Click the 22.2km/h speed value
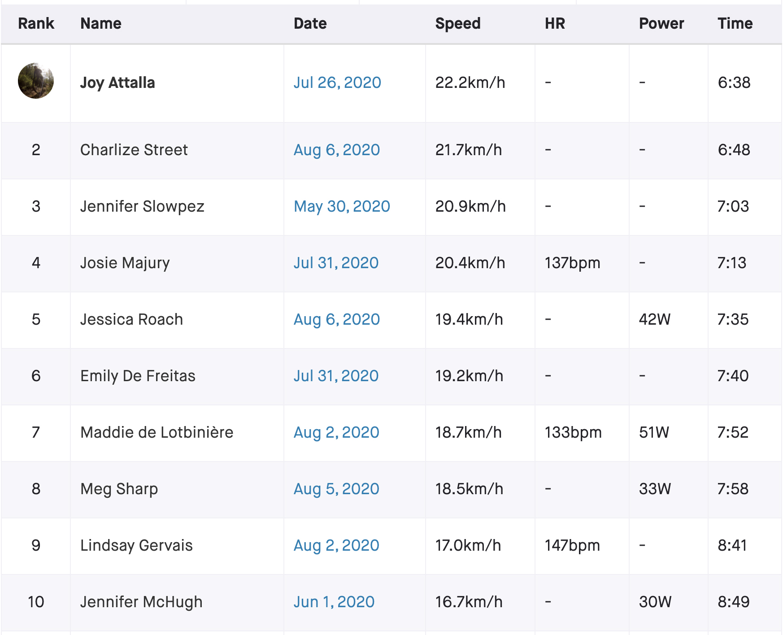 click(470, 83)
